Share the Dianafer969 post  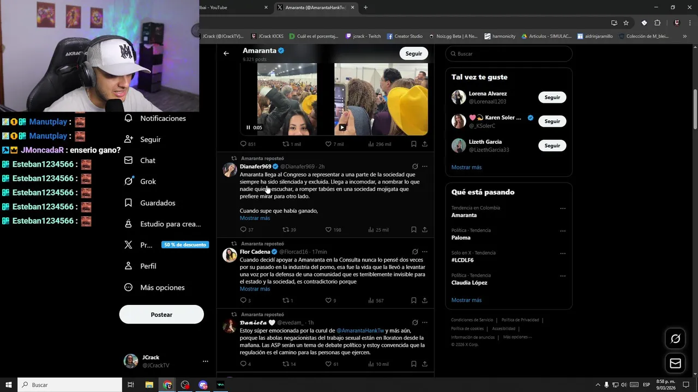pyautogui.click(x=425, y=230)
